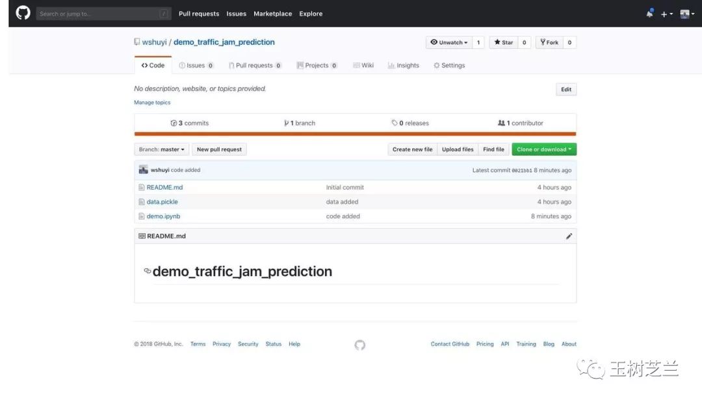Open the Manage topics link

(152, 103)
